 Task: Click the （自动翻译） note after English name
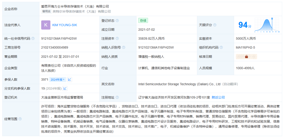pyautogui.click(x=230, y=84)
